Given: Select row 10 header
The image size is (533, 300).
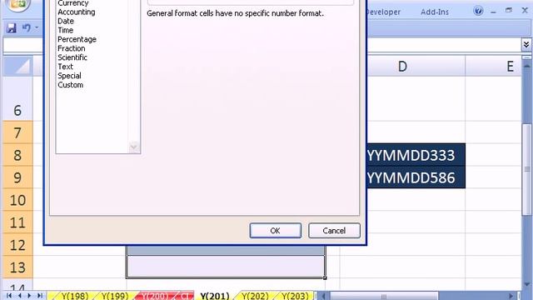Looking at the screenshot, I should tap(18, 200).
